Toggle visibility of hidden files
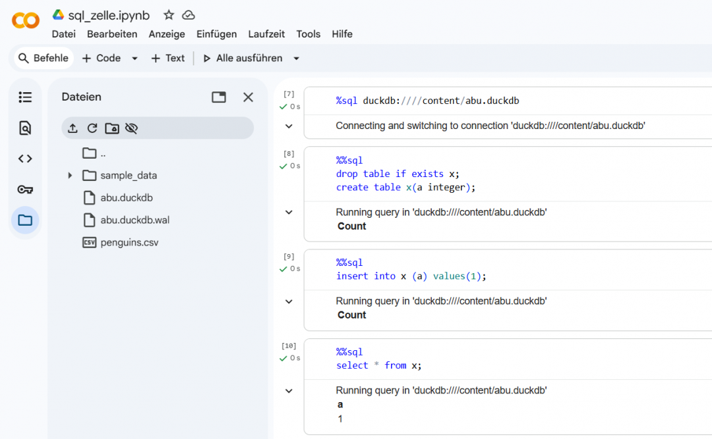The height and width of the screenshot is (439, 712). coord(129,128)
